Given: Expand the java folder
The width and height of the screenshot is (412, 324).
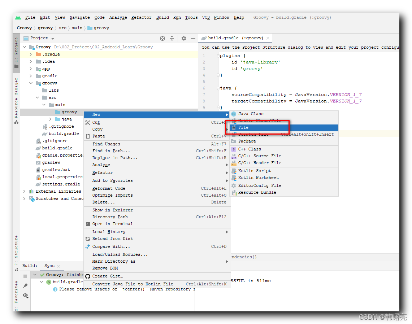Looking at the screenshot, I should 51,119.
